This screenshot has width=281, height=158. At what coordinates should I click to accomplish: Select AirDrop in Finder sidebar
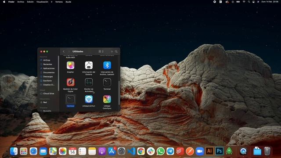[x=47, y=60]
